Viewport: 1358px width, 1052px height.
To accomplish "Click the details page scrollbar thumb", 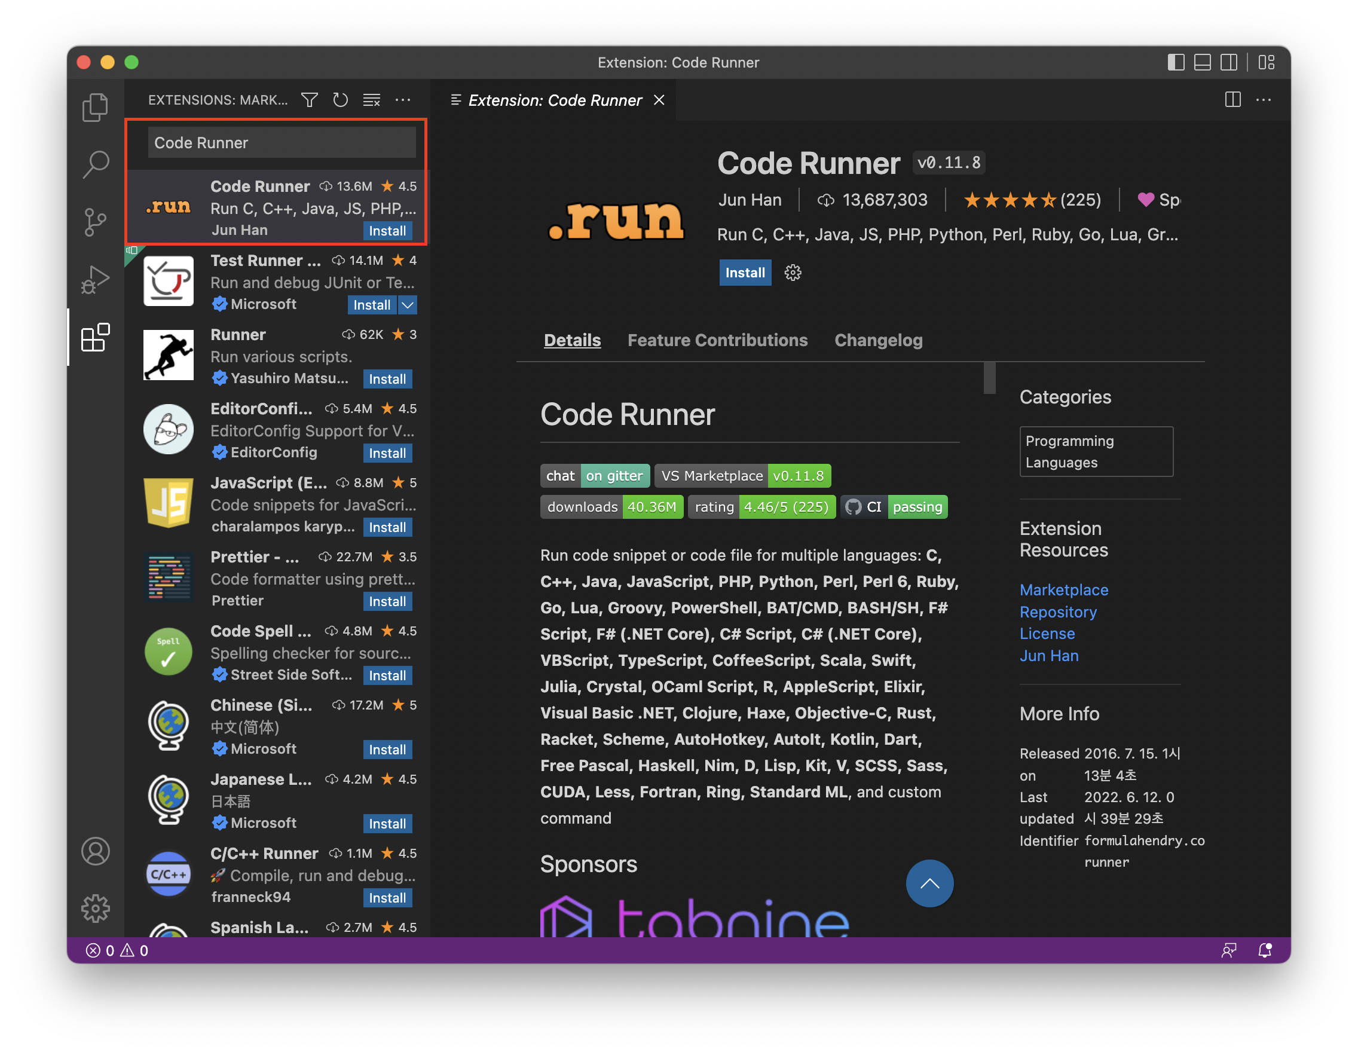I will click(x=989, y=377).
